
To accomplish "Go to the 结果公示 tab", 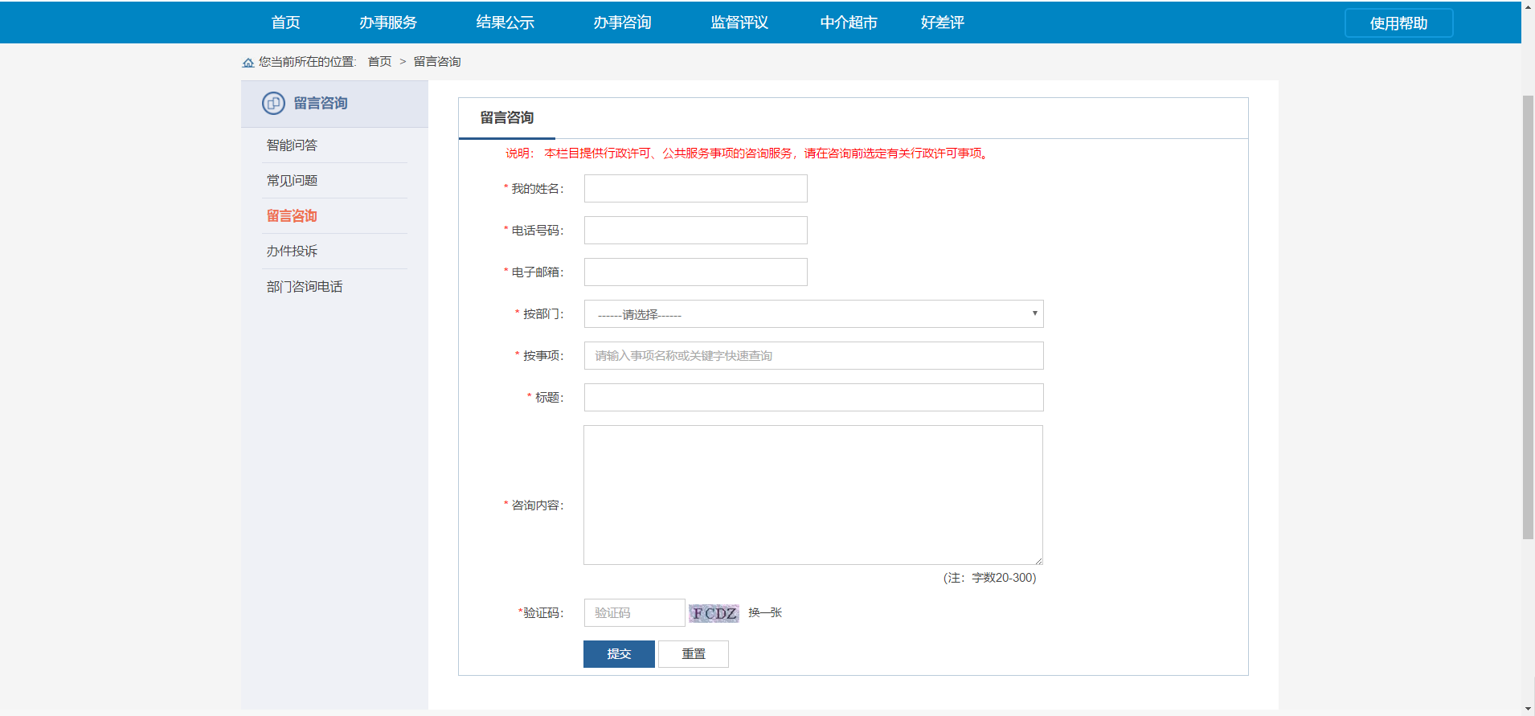I will 505,23.
